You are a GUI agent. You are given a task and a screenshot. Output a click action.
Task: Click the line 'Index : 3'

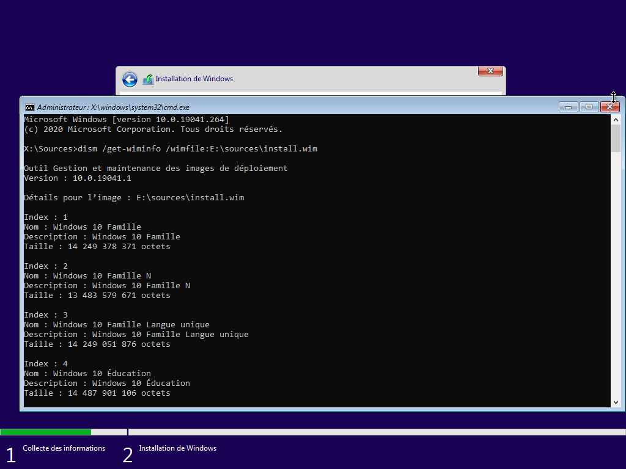pos(46,315)
